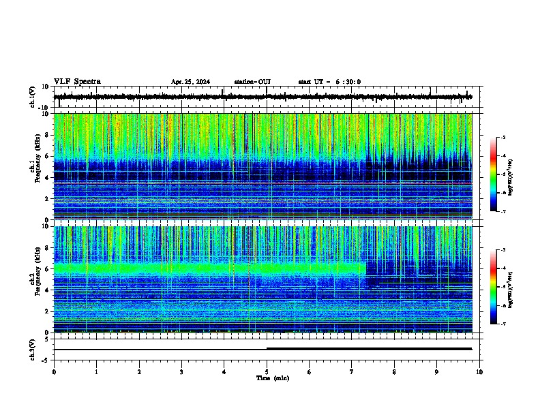Screen dimensions: 540x417
Task: Click the "start UT = 6:30:0" label
Action: (329, 82)
